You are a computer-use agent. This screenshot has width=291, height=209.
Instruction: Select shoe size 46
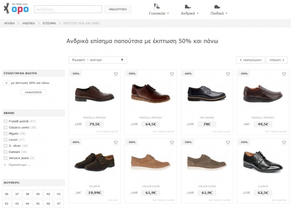(48, 204)
